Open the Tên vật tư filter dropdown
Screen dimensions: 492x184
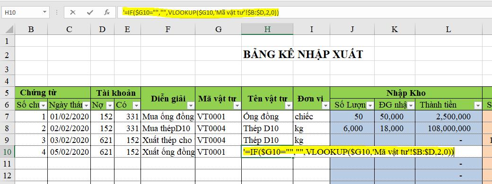coord(289,106)
